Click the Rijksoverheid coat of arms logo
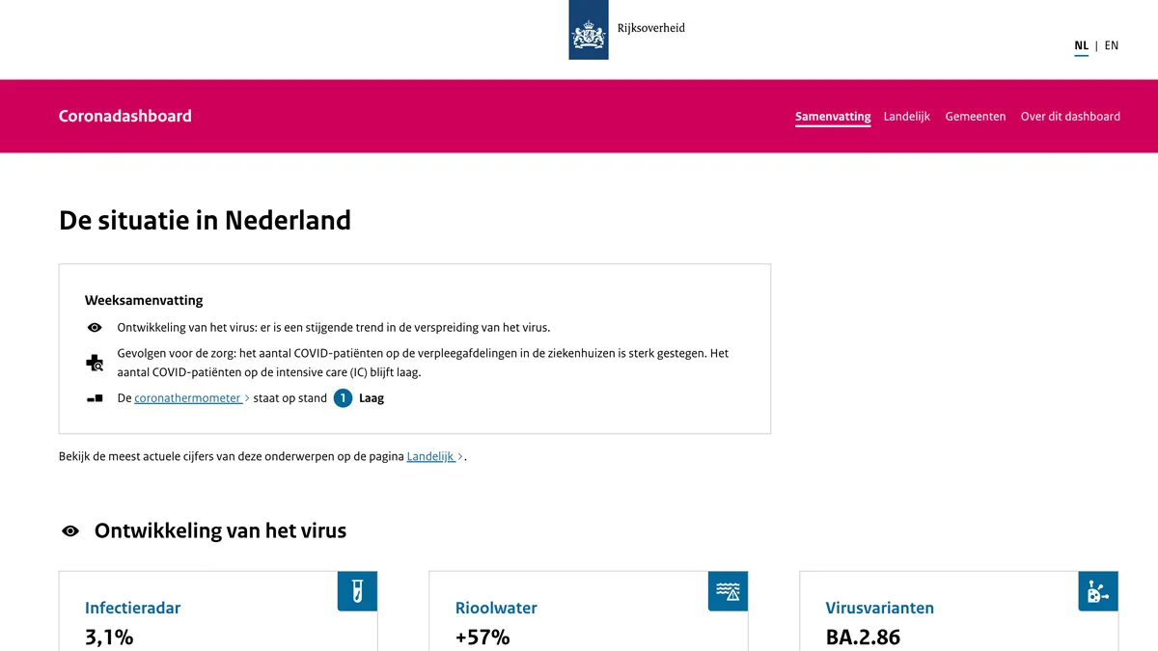1158x651 pixels. 589,31
